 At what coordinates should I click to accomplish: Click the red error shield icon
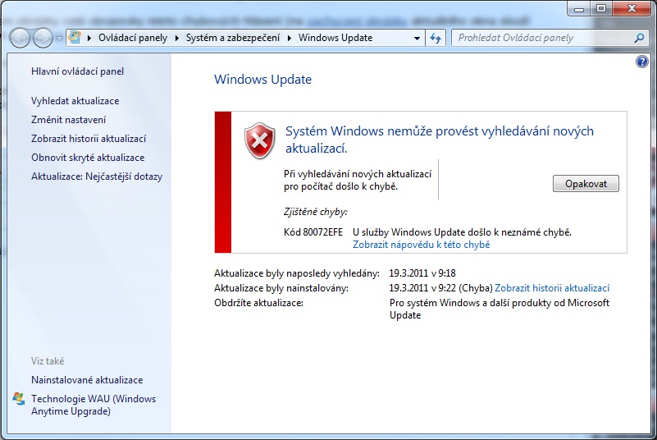tap(260, 141)
